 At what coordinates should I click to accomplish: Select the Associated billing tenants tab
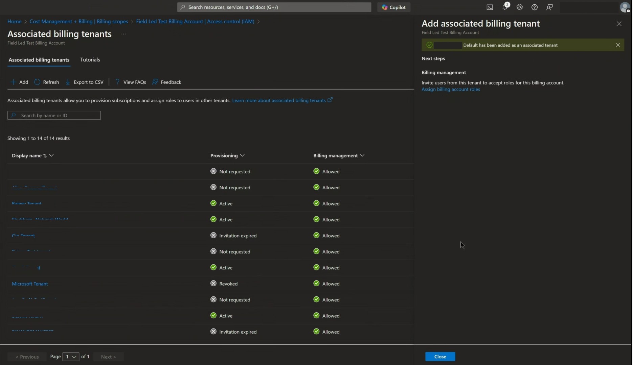pyautogui.click(x=39, y=60)
